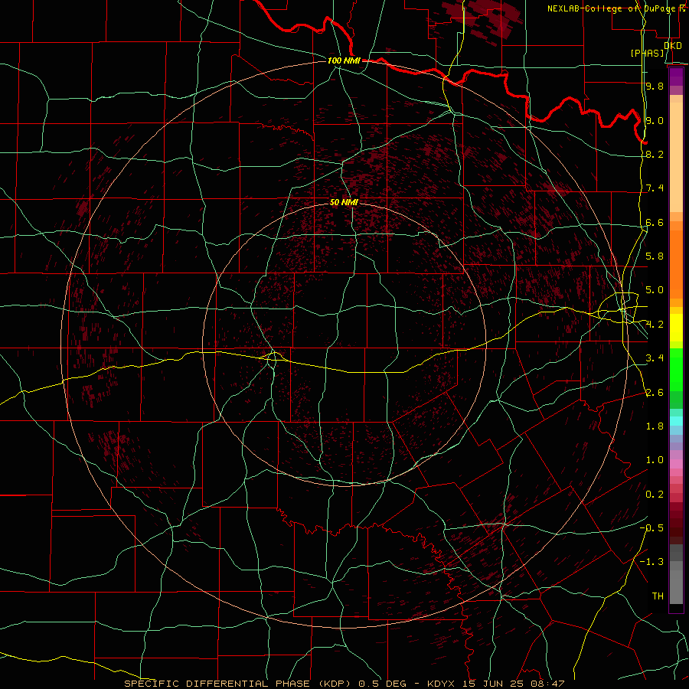The image size is (689, 689).
Task: Click the 100 NMI range ring label
Action: (x=344, y=60)
